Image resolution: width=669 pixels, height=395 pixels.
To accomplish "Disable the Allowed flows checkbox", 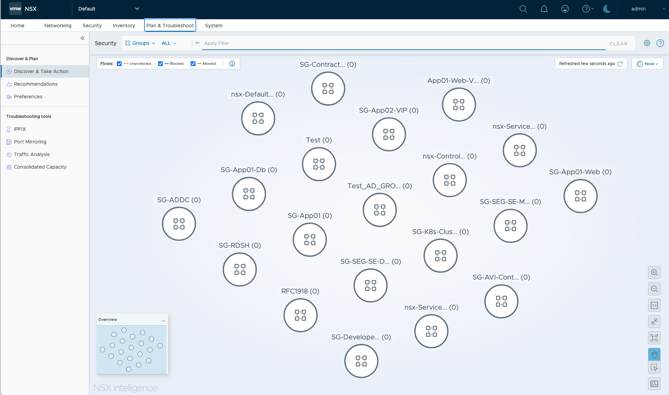I will coord(193,64).
